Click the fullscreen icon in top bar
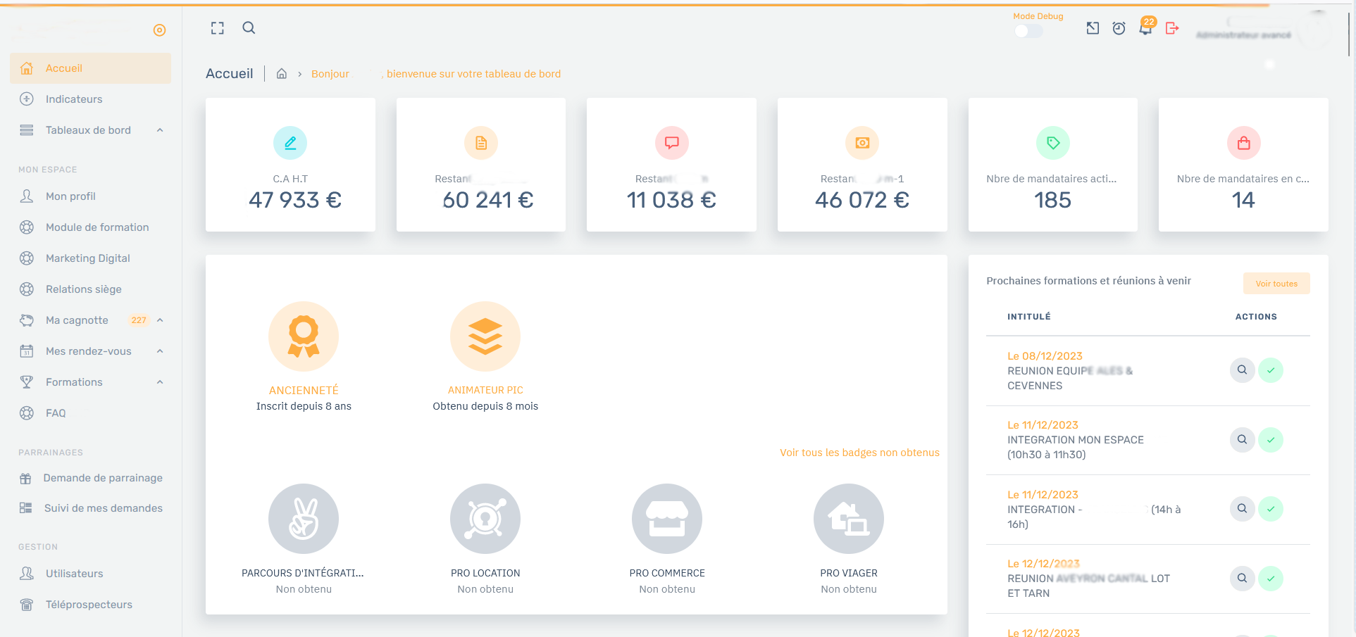This screenshot has height=637, width=1356. (x=218, y=28)
